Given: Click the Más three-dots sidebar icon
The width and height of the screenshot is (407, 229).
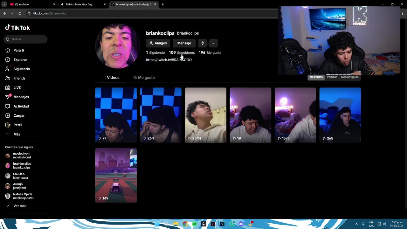Looking at the screenshot, I should point(8,134).
